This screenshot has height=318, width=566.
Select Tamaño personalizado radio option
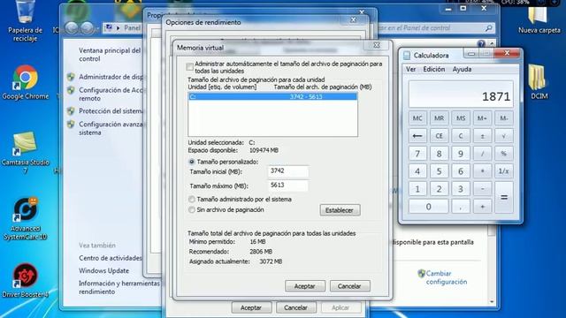[x=192, y=162]
